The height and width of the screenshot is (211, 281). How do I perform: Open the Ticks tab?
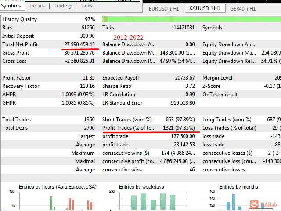(86, 6)
